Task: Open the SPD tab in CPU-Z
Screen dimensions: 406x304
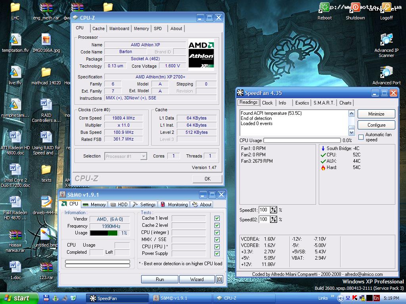Action: 158,28
